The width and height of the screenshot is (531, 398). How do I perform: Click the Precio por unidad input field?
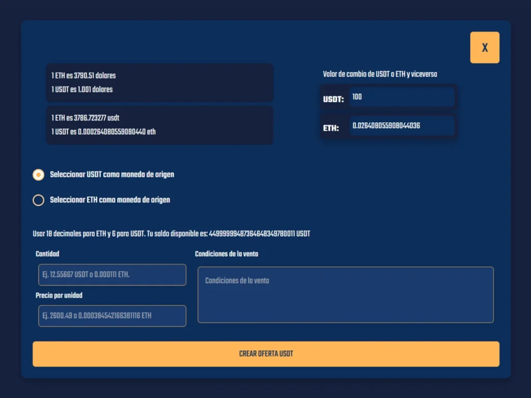[112, 316]
